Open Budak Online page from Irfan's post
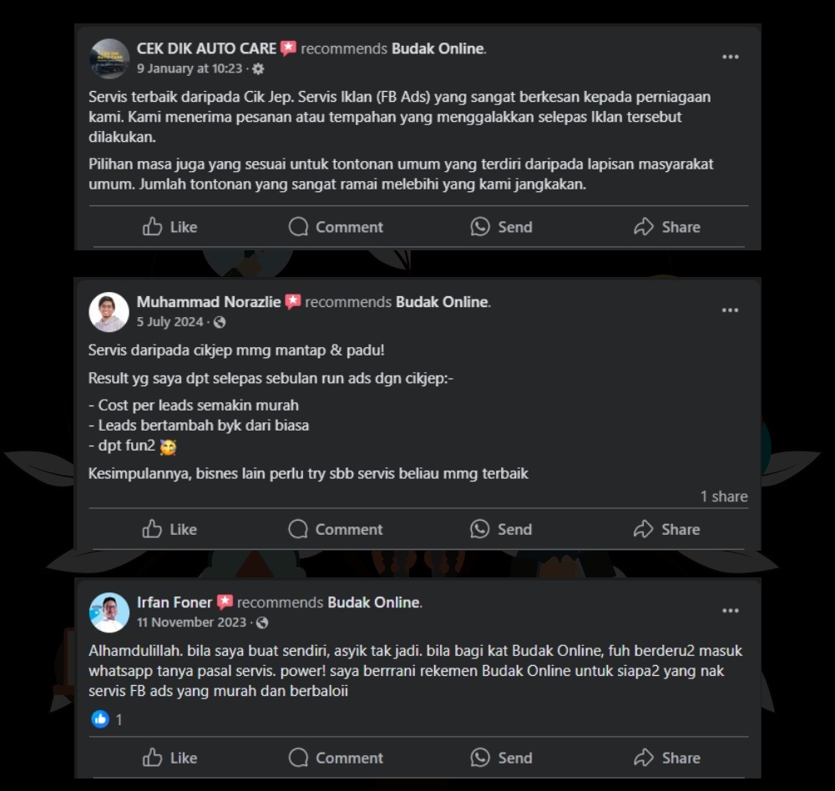 (x=373, y=602)
